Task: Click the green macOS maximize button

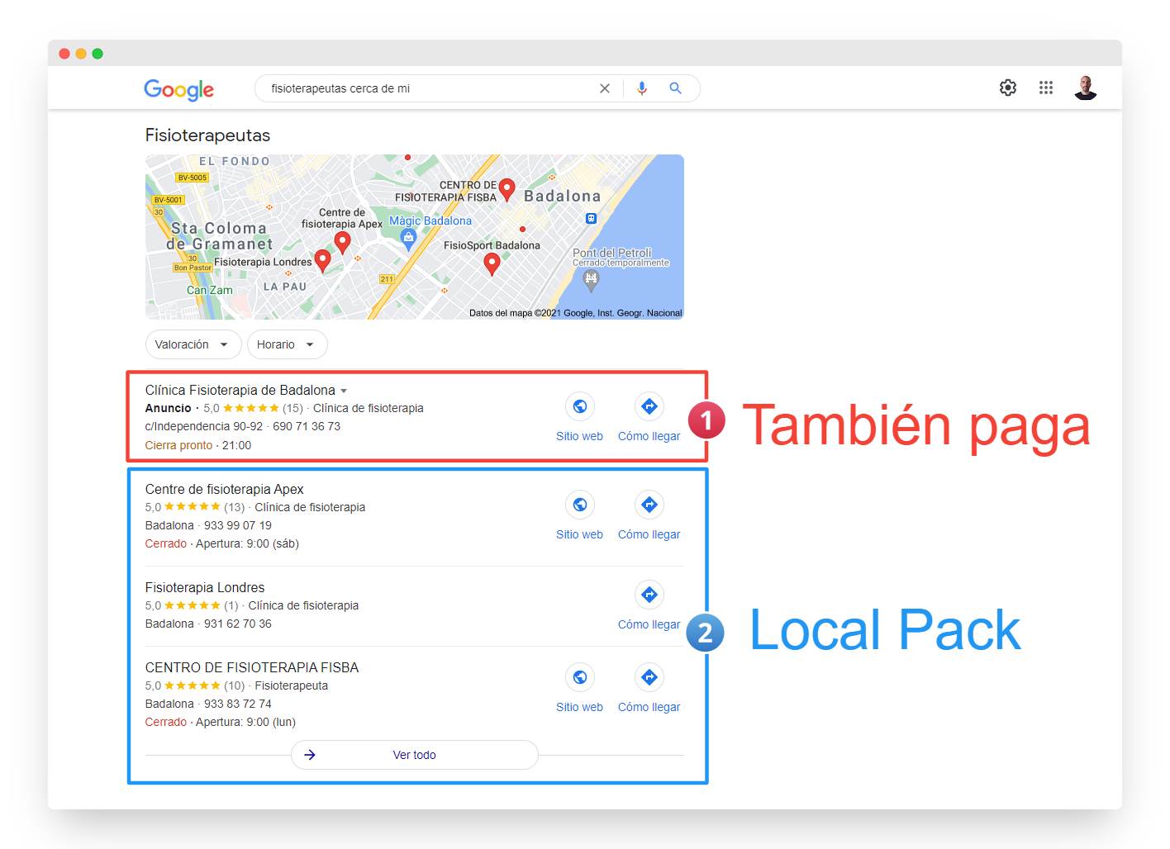Action: tap(97, 54)
